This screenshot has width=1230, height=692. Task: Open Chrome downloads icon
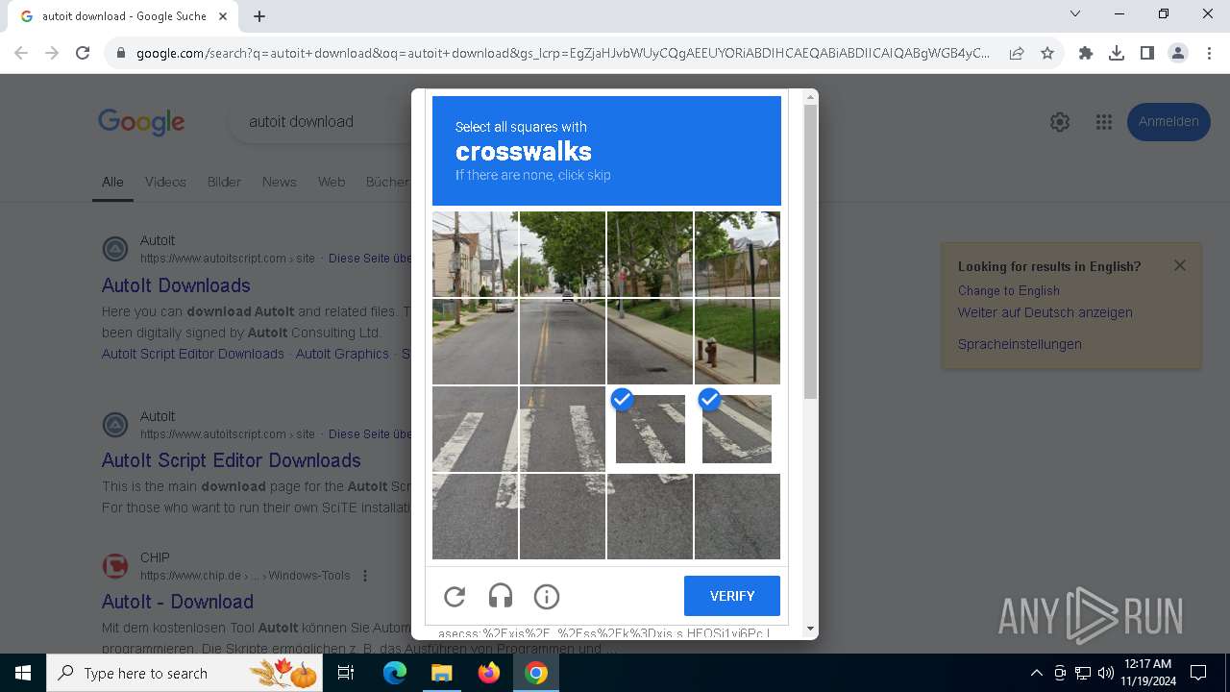tap(1117, 53)
